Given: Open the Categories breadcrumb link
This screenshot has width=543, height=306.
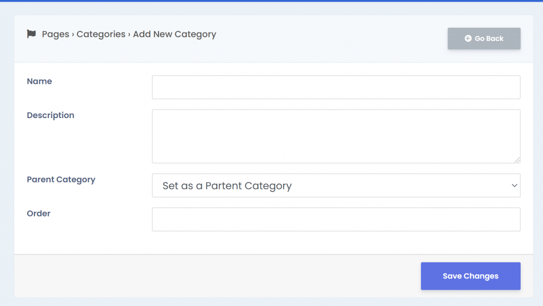Looking at the screenshot, I should (101, 34).
